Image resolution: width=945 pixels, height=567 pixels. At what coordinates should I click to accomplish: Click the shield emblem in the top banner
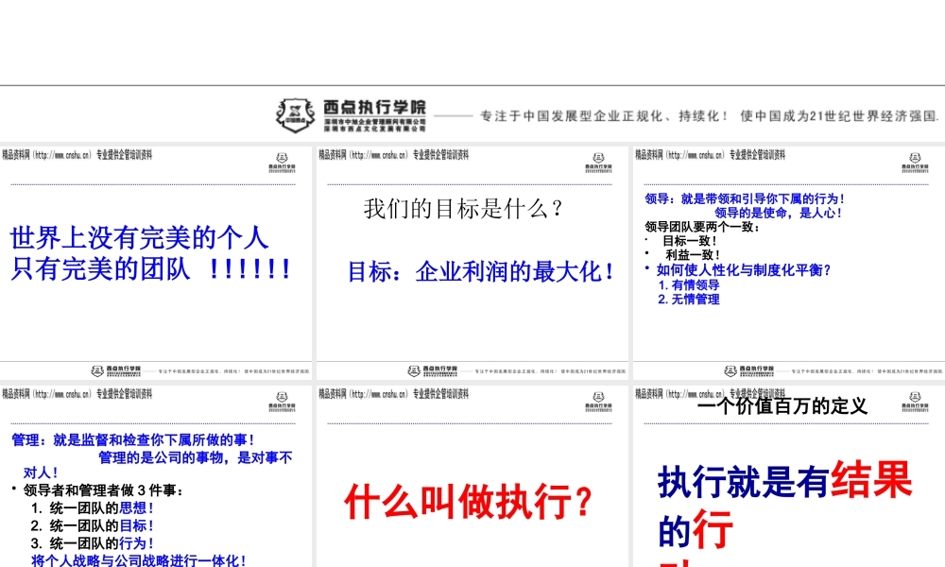pyautogui.click(x=295, y=115)
